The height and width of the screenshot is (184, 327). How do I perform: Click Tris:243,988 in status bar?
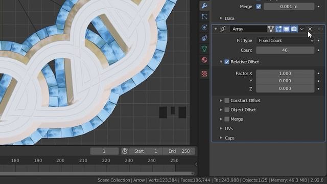point(226,180)
